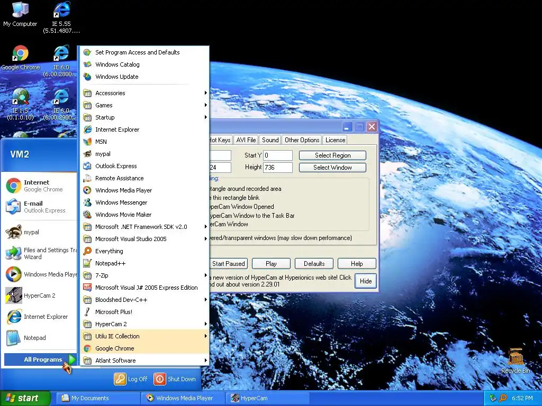Viewport: 542px width, 406px height.
Task: Open Windows Catalog from programs menu
Action: tap(144, 64)
